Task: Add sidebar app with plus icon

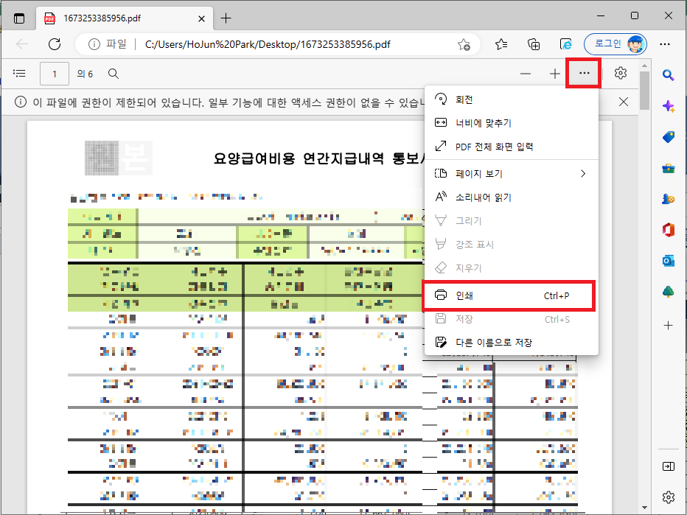Action: 668,326
